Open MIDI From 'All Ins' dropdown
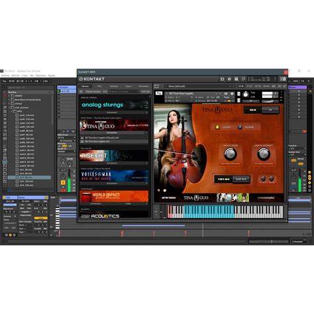This screenshot has height=314, width=314. [x=66, y=138]
